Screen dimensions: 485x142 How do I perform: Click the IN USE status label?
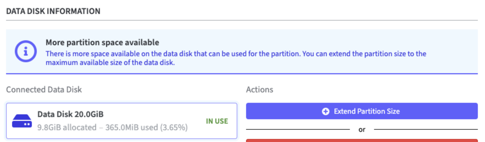click(217, 121)
